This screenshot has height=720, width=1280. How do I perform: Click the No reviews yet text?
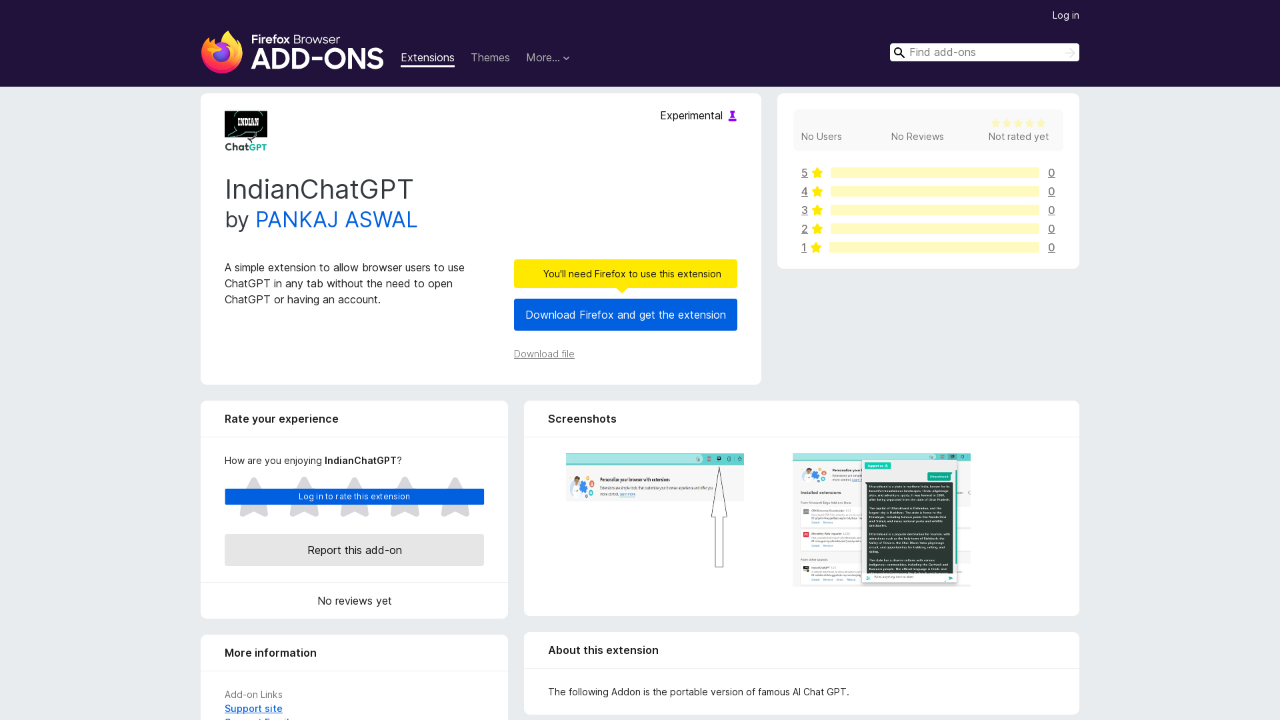tap(354, 601)
